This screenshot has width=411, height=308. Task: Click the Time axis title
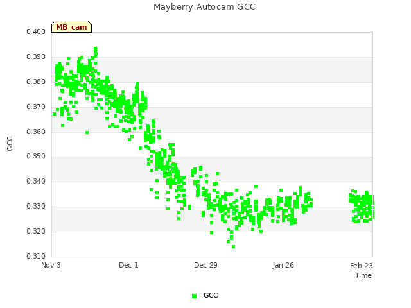pyautogui.click(x=363, y=275)
